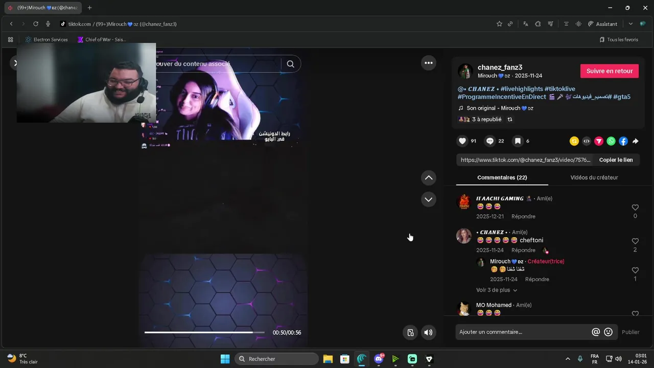Reload the TikTok page
The image size is (654, 368).
click(x=36, y=24)
